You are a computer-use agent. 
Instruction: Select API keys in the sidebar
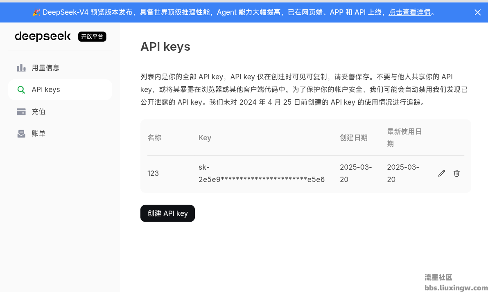click(60, 90)
